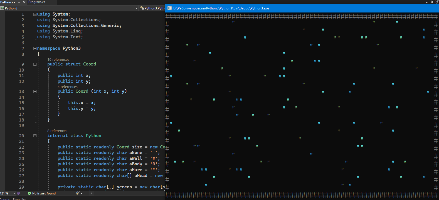Close the Python.cs tab
Image resolution: width=439 pixels, height=200 pixels.
24,2
